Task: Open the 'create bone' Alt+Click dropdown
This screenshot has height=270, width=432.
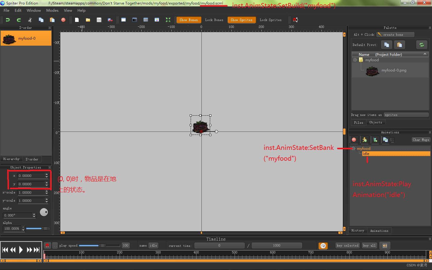Action: point(395,35)
